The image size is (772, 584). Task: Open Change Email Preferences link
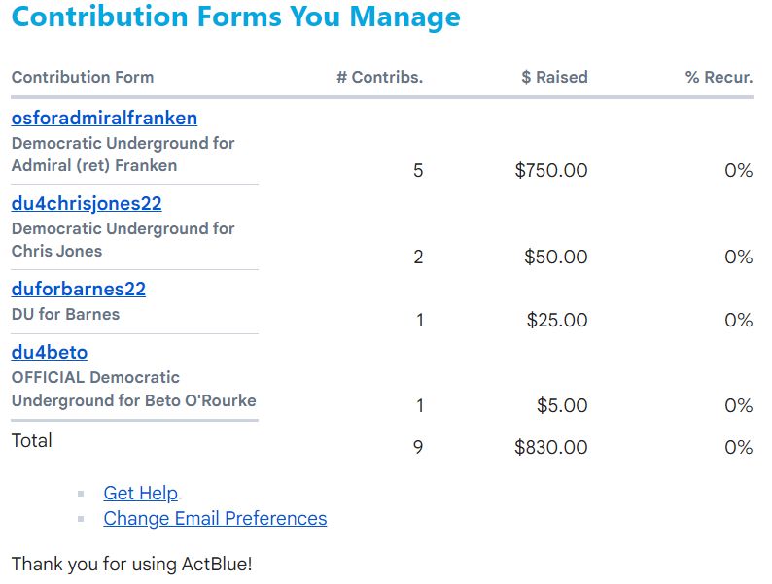point(215,519)
